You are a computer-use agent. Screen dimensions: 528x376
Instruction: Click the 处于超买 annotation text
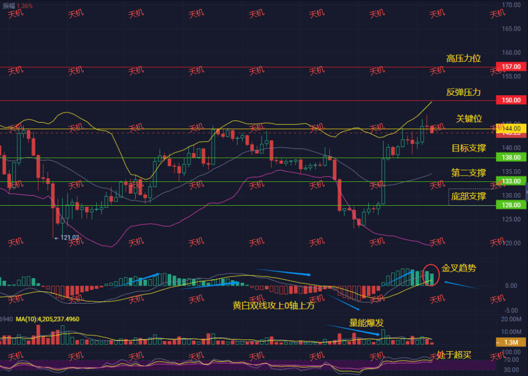[454, 355]
